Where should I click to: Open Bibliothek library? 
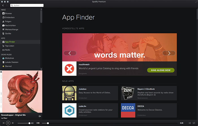pos(8,58)
